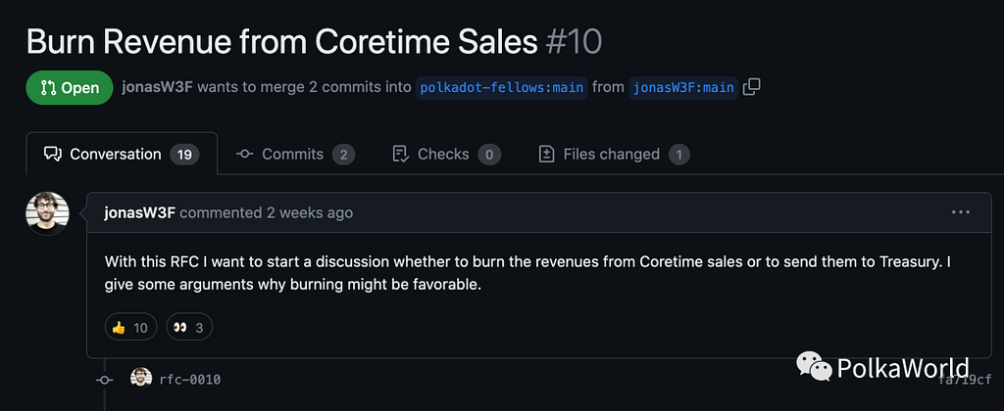Click the small avatar beside rfc-0010
The height and width of the screenshot is (411, 1004).
tap(141, 379)
